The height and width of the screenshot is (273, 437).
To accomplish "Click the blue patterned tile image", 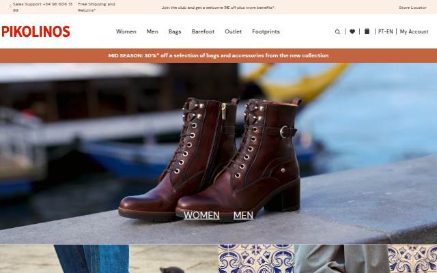I will pos(328,259).
